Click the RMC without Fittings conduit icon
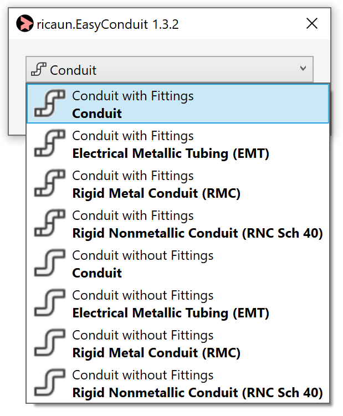343x416 pixels. (49, 343)
